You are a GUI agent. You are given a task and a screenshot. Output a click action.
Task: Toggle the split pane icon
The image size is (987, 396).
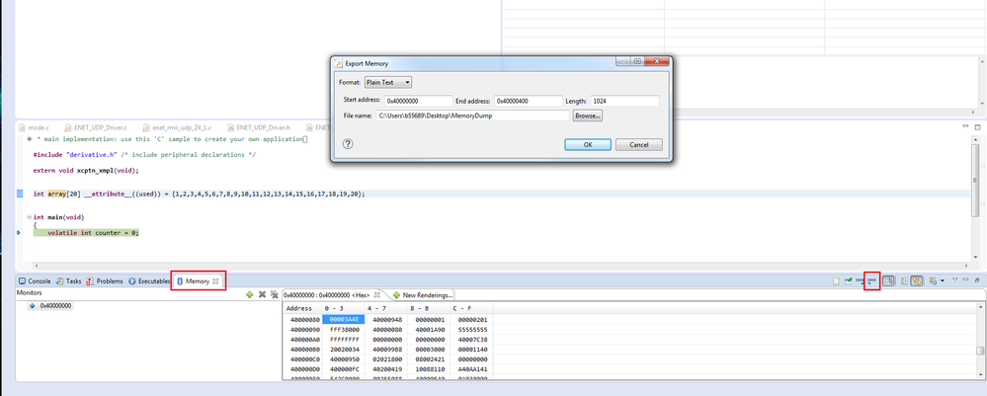(x=905, y=280)
